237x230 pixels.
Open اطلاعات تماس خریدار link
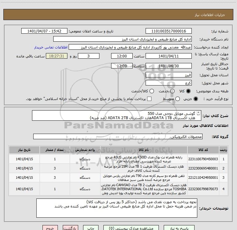[51, 47]
